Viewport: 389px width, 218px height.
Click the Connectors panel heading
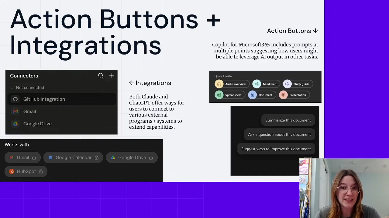(x=24, y=76)
